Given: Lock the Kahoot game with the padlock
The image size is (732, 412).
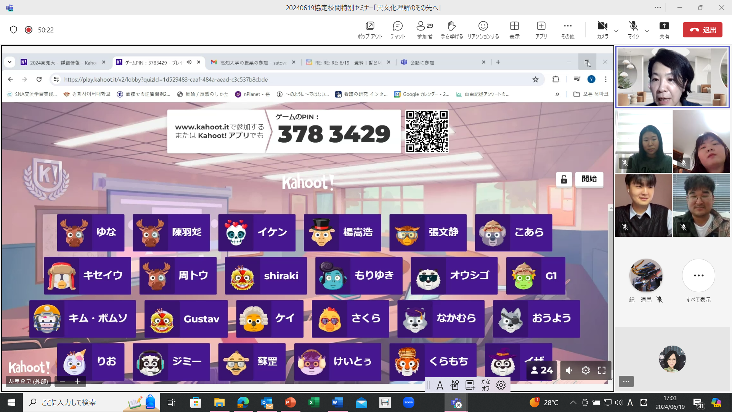Looking at the screenshot, I should [564, 179].
